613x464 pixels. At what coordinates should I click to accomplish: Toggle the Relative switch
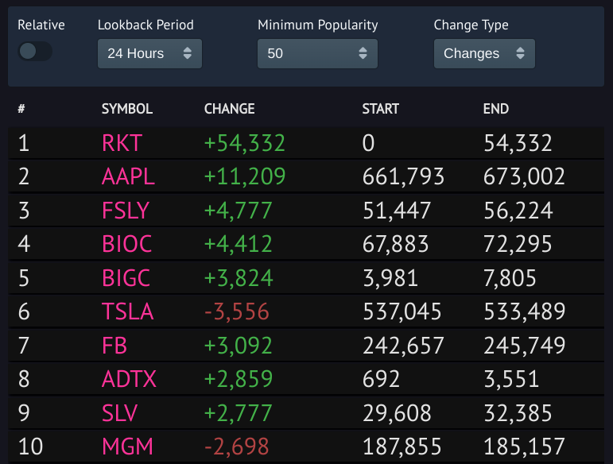pyautogui.click(x=35, y=51)
